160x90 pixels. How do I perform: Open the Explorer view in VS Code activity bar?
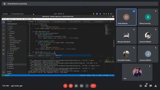tap(3, 22)
